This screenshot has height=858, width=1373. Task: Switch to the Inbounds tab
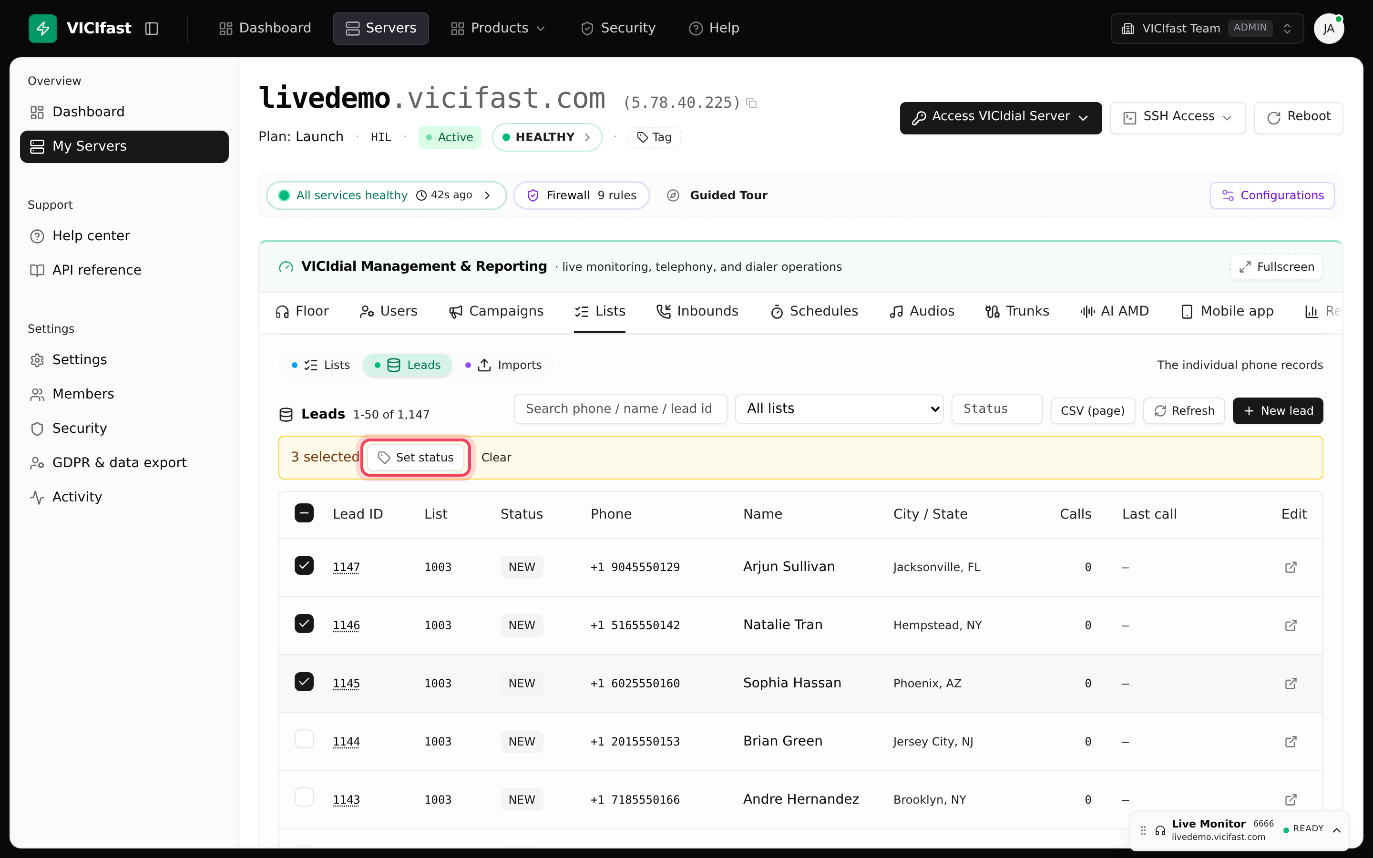(x=697, y=312)
